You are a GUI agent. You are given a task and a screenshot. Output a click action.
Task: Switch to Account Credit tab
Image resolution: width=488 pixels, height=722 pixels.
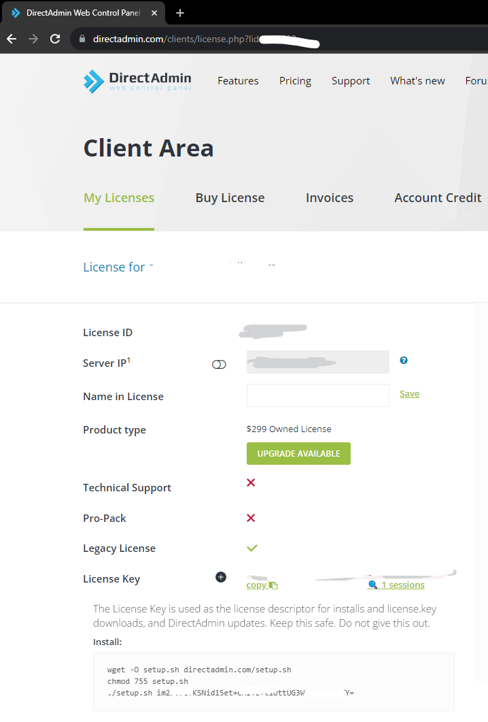pos(438,198)
